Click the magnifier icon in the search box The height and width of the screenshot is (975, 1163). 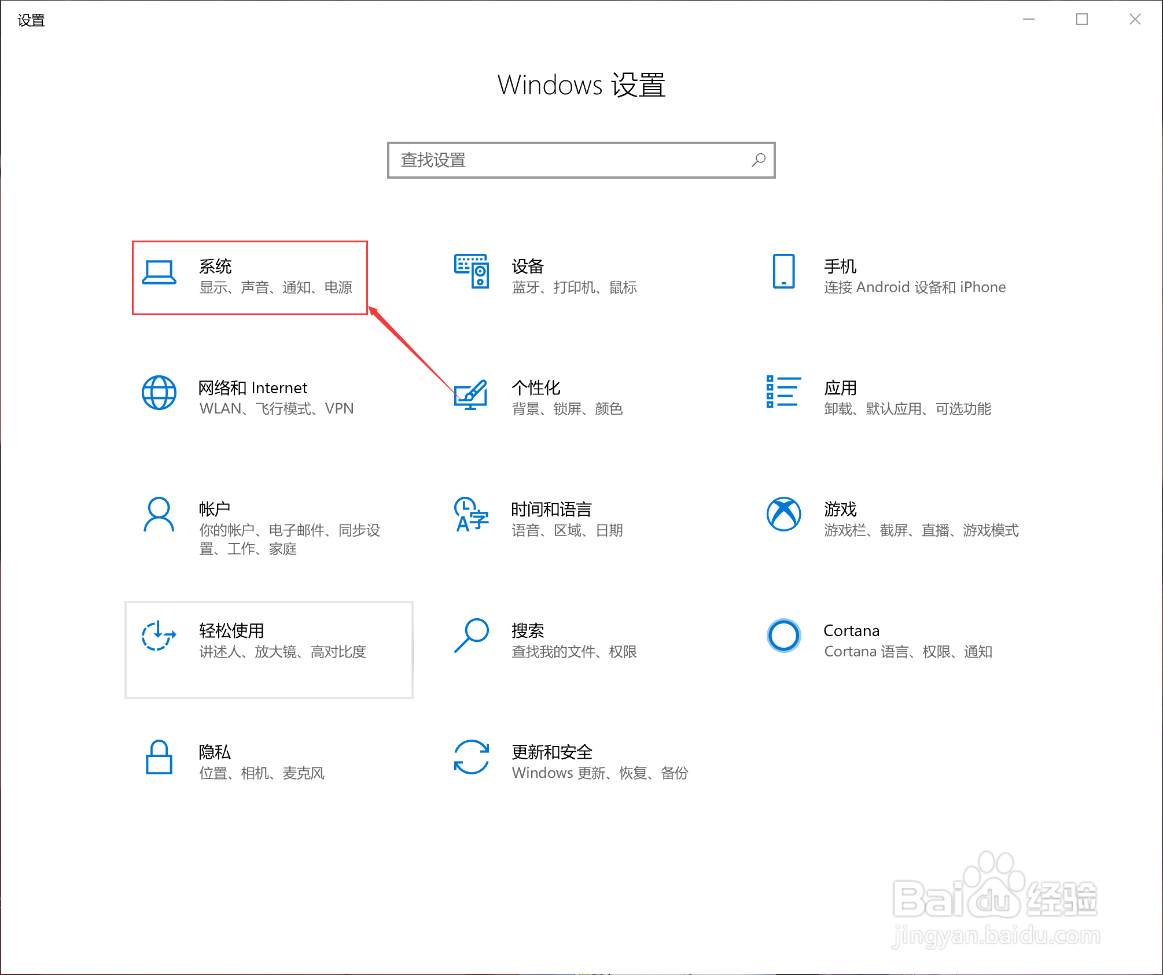point(758,160)
